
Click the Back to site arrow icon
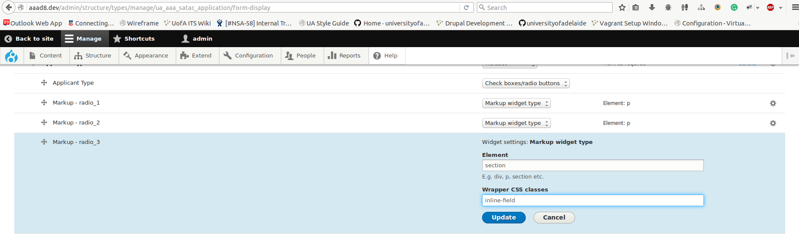pos(8,39)
